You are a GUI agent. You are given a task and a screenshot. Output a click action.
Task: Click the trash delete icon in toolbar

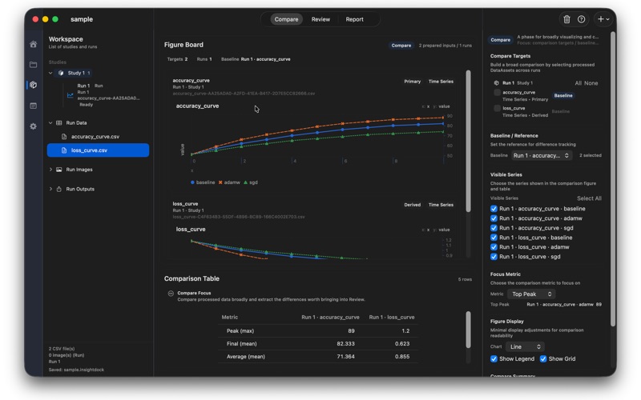tap(566, 19)
